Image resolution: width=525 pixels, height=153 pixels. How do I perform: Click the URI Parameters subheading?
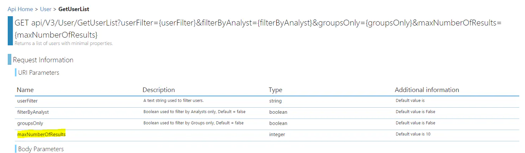click(39, 73)
